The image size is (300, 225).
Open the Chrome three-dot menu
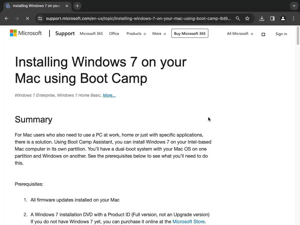[294, 18]
